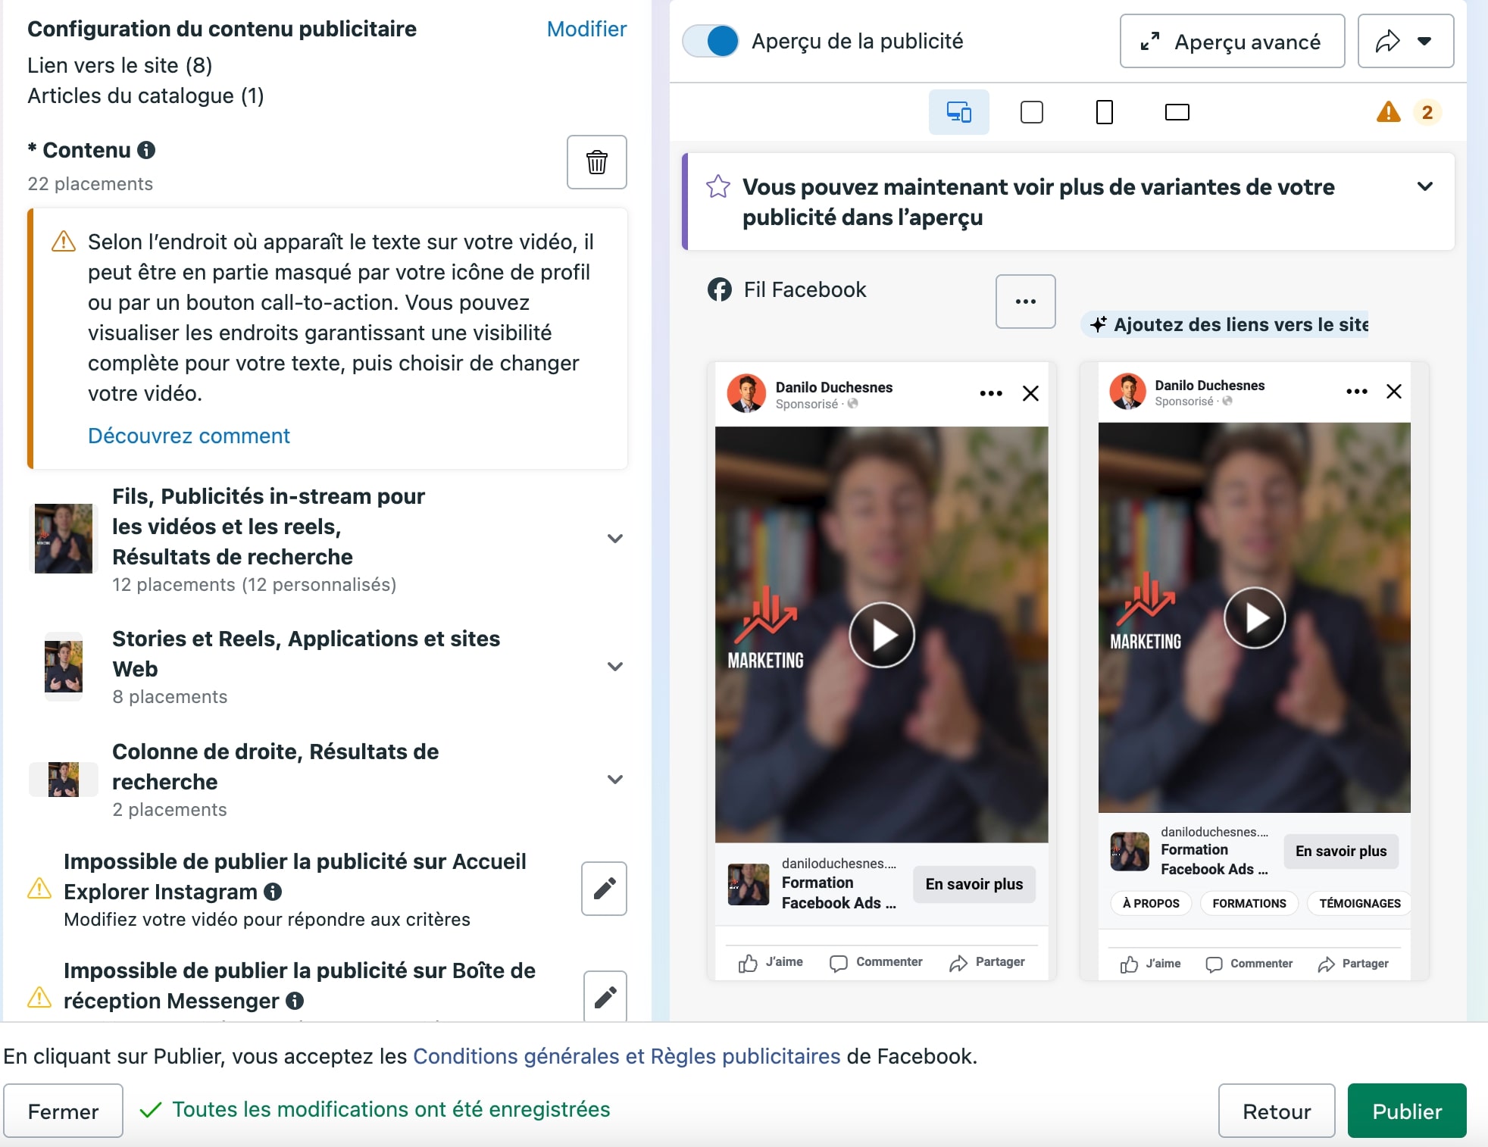This screenshot has width=1488, height=1147.
Task: Open Découvrez comment link
Action: (189, 436)
